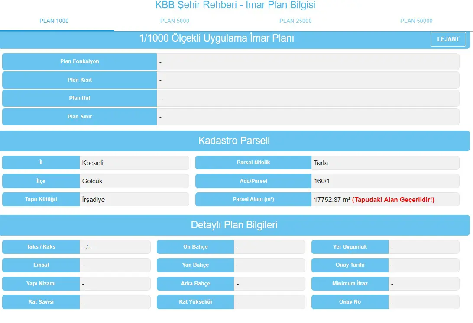Click the Tarla parcel type value

click(x=385, y=163)
